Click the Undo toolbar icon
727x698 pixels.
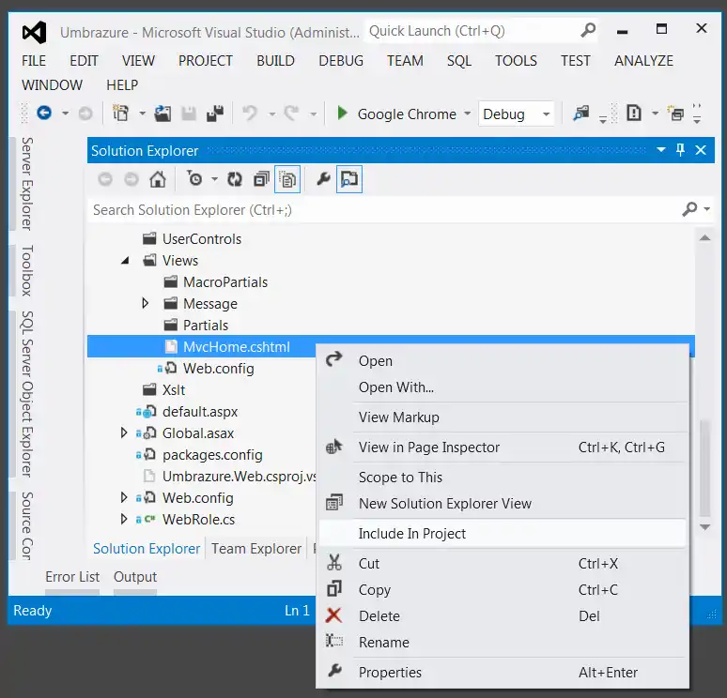click(x=250, y=113)
